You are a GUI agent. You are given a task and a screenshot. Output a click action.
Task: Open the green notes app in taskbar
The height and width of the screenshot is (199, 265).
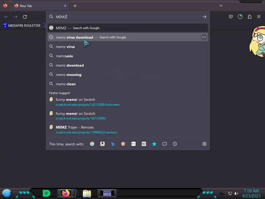46,193
